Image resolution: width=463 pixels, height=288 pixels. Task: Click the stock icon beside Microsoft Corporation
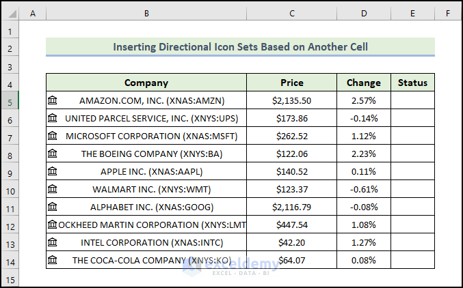pyautogui.click(x=53, y=136)
